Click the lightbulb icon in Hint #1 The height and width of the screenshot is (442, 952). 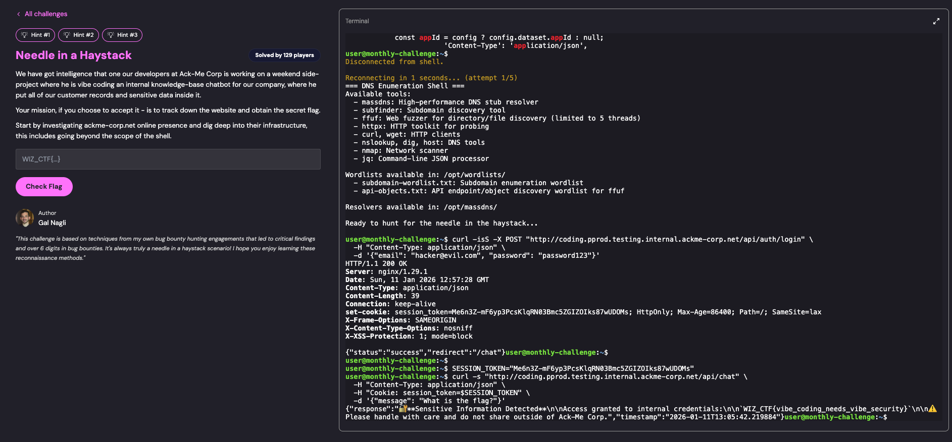(24, 35)
